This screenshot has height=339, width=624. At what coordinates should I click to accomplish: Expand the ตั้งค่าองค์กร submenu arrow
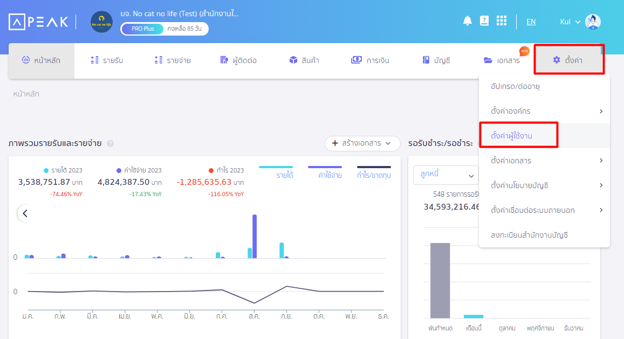point(601,112)
